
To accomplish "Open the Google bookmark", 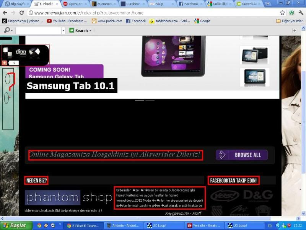I will [x=202, y=21].
